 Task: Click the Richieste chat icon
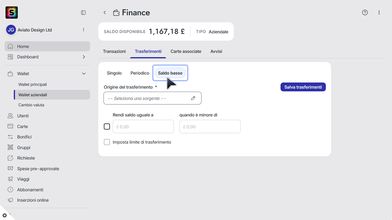(10, 158)
